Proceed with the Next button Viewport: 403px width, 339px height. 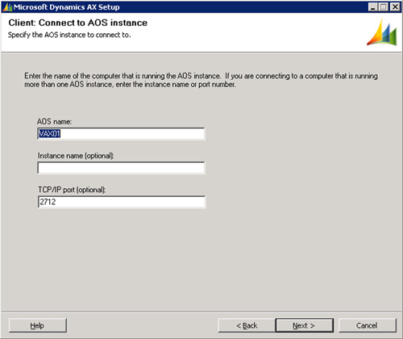coord(305,325)
